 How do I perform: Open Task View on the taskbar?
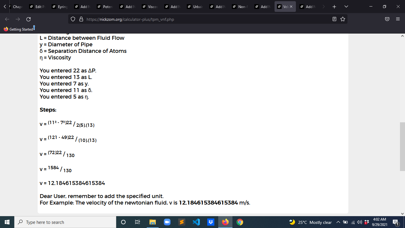click(x=138, y=222)
